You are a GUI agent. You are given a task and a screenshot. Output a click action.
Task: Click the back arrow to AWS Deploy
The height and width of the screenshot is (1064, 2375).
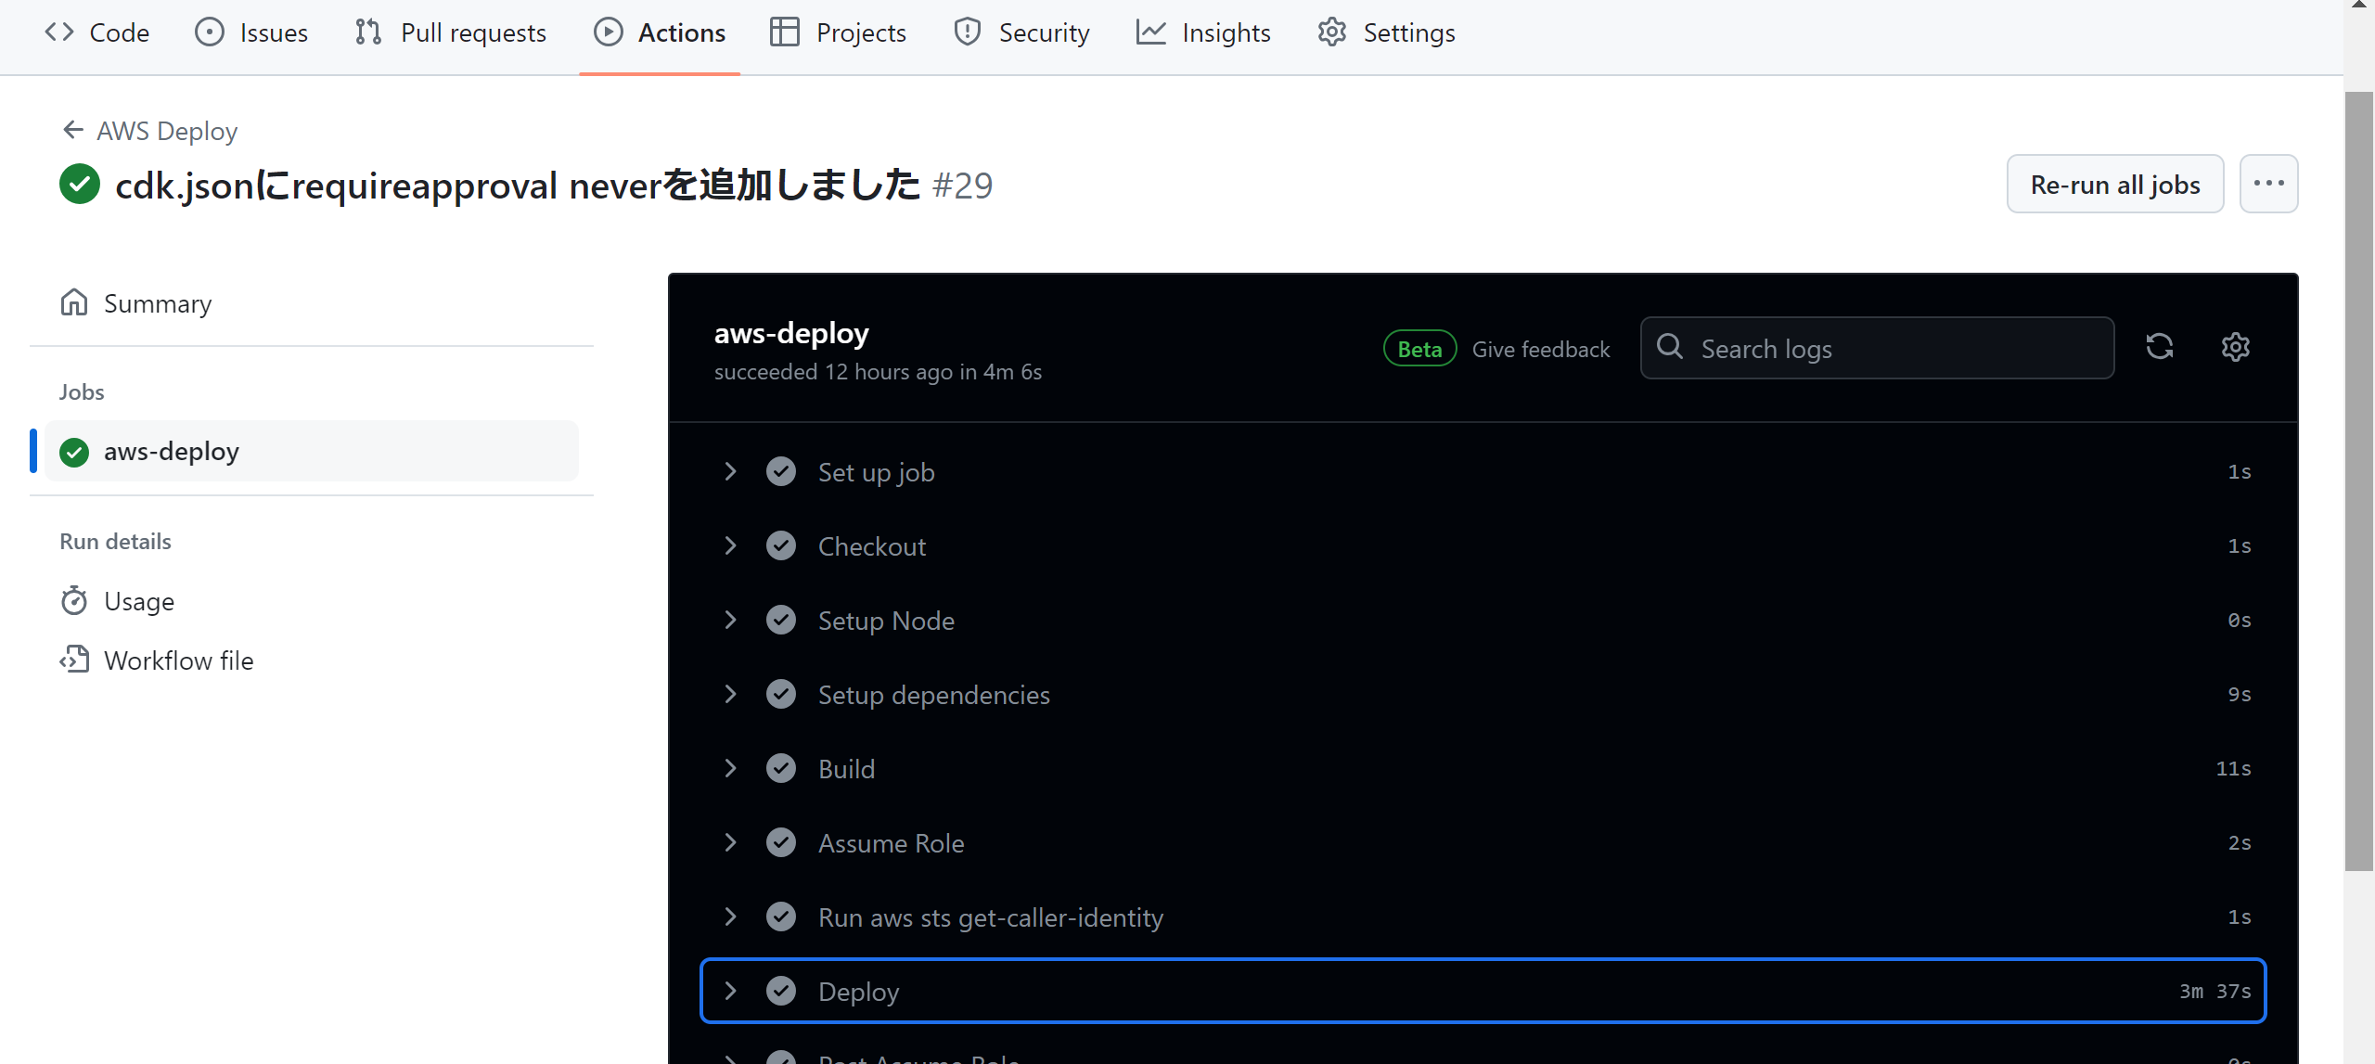[x=72, y=130]
